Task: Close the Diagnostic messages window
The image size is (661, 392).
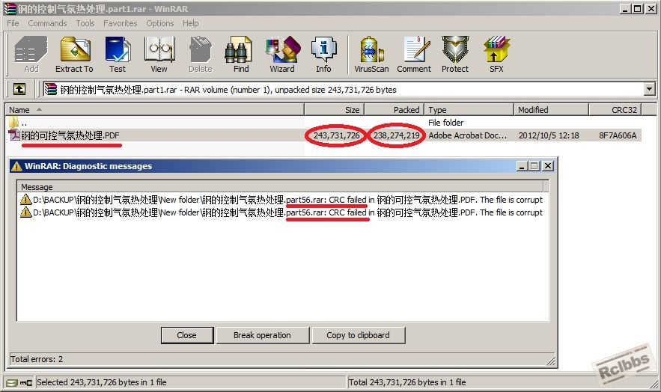Action: [x=548, y=166]
